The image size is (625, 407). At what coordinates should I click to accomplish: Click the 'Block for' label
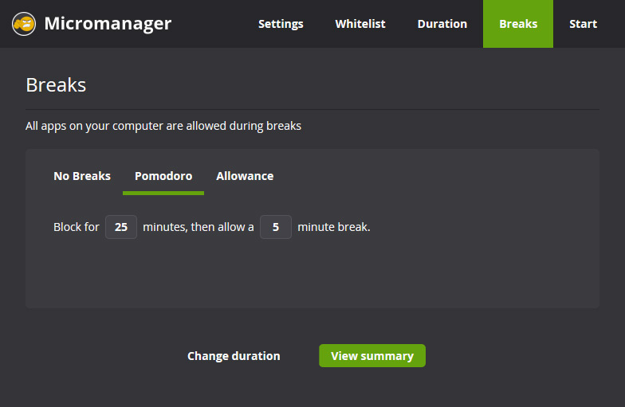pos(77,227)
